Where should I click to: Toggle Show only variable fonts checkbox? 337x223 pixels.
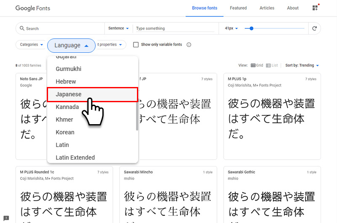click(x=136, y=45)
